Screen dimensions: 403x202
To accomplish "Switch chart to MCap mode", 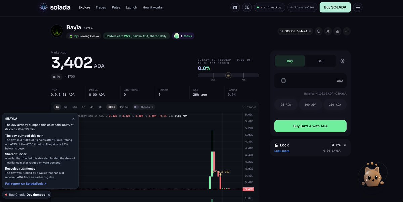I will point(111,107).
